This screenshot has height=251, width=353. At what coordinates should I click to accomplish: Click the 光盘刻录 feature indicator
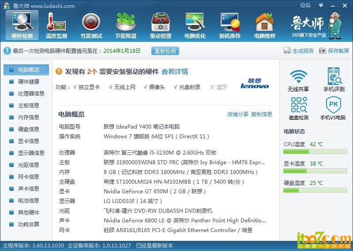point(187,87)
